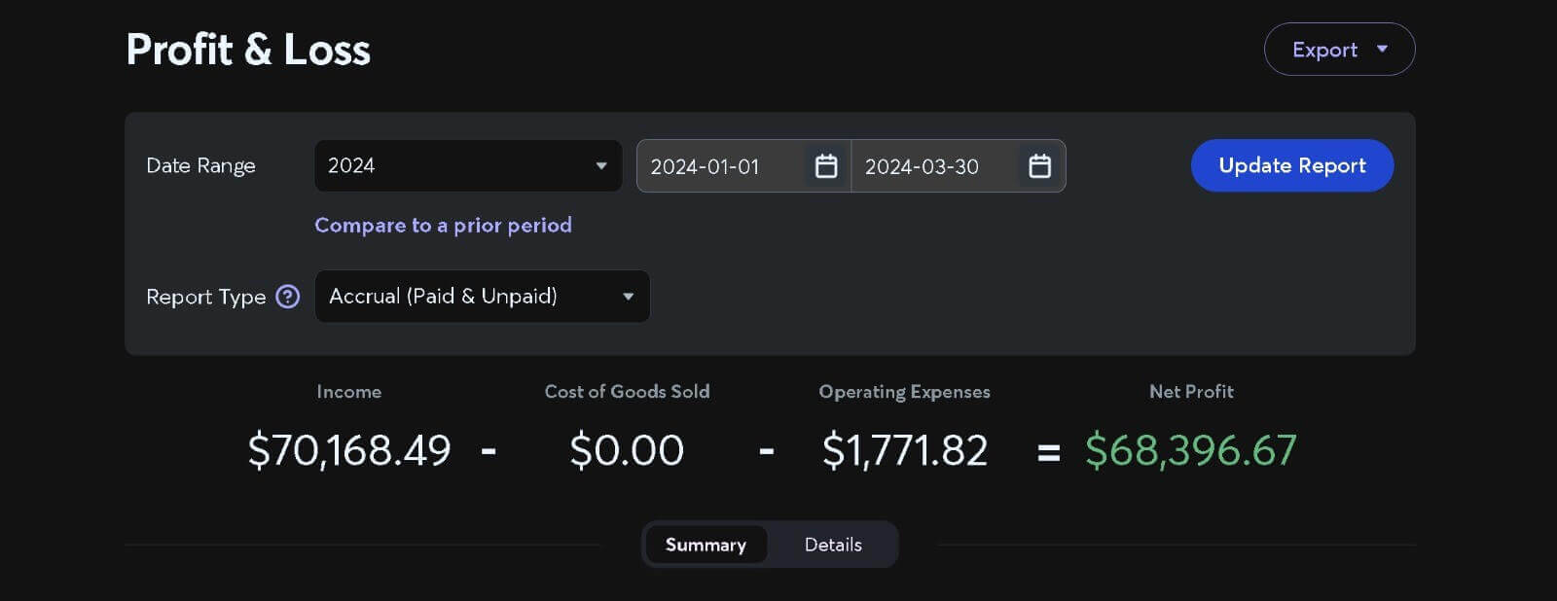Screen dimensions: 1557x601
Task: Click the Net Profit amount $68,396.67
Action: [1190, 450]
